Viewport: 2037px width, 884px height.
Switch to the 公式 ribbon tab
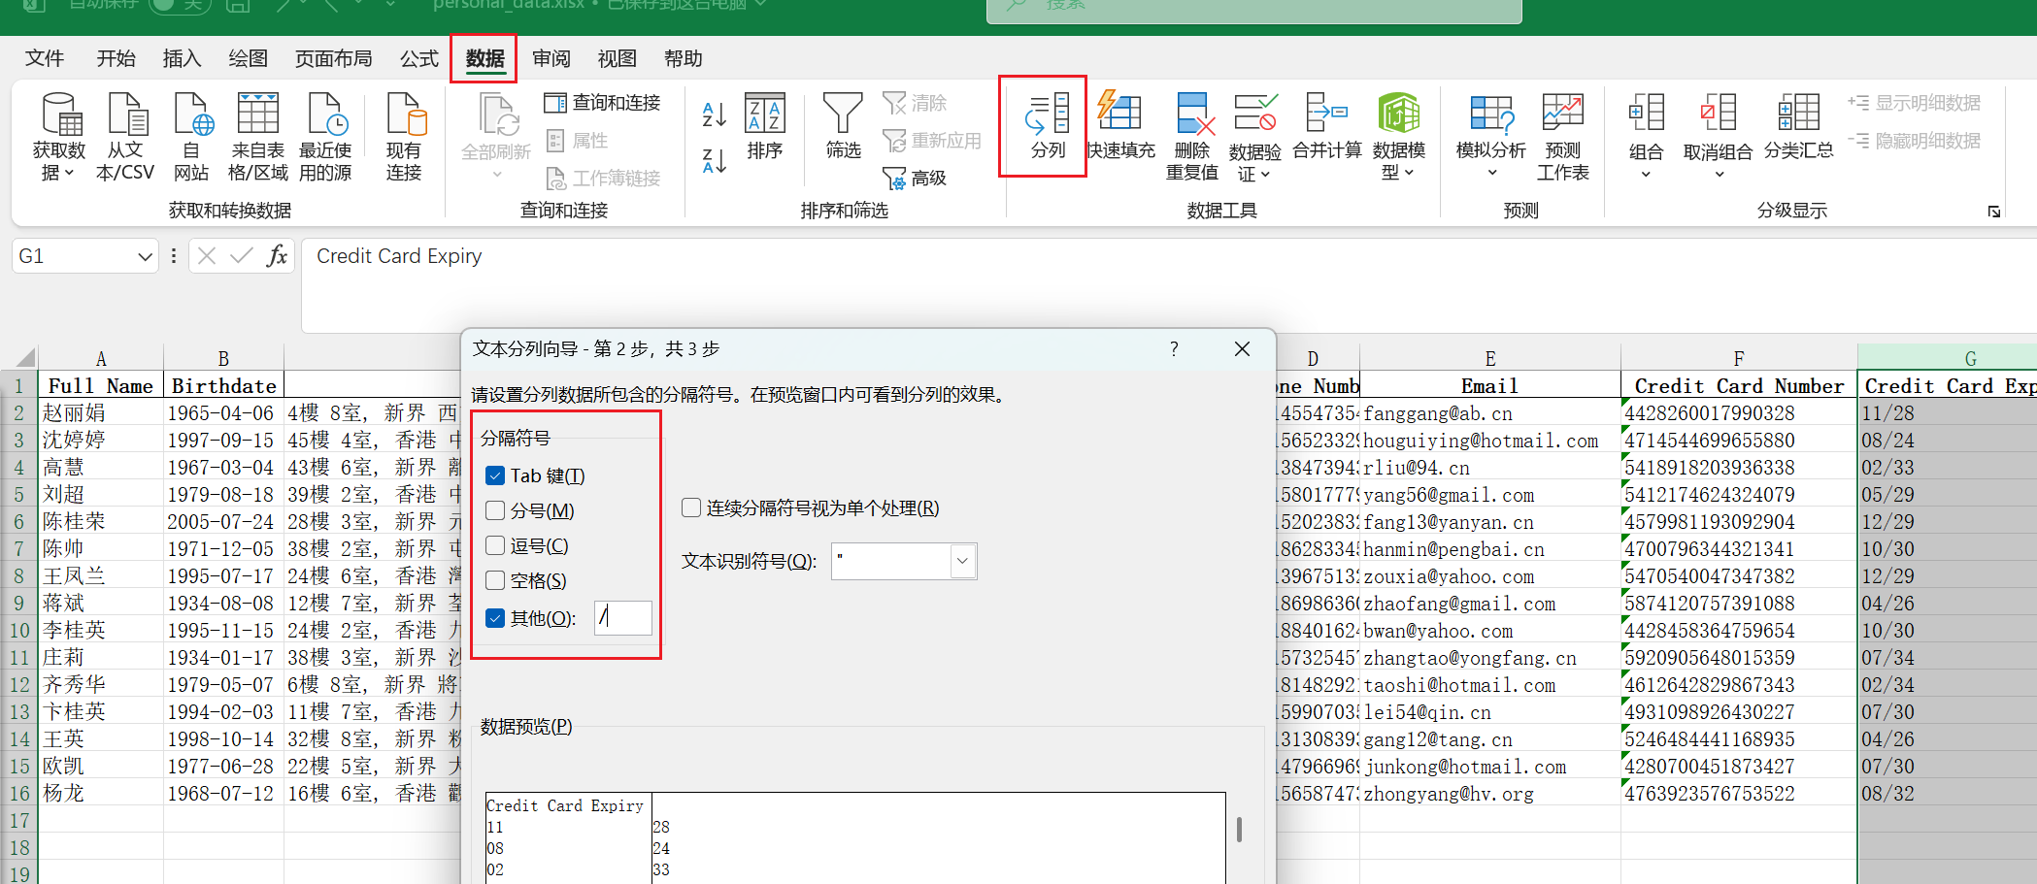click(418, 59)
